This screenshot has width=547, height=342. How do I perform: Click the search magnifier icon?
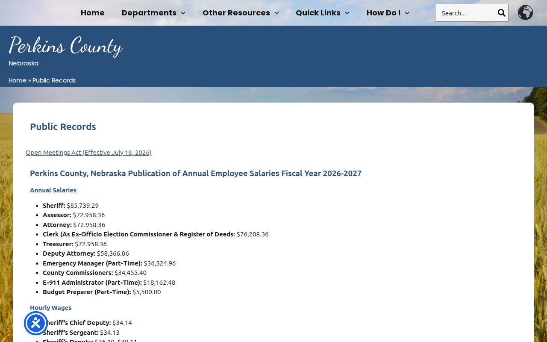[x=501, y=13]
